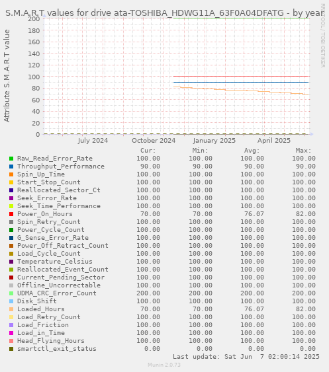
Task: Select the Reallocated_Sector_Ct legend label
Action: tap(59, 190)
